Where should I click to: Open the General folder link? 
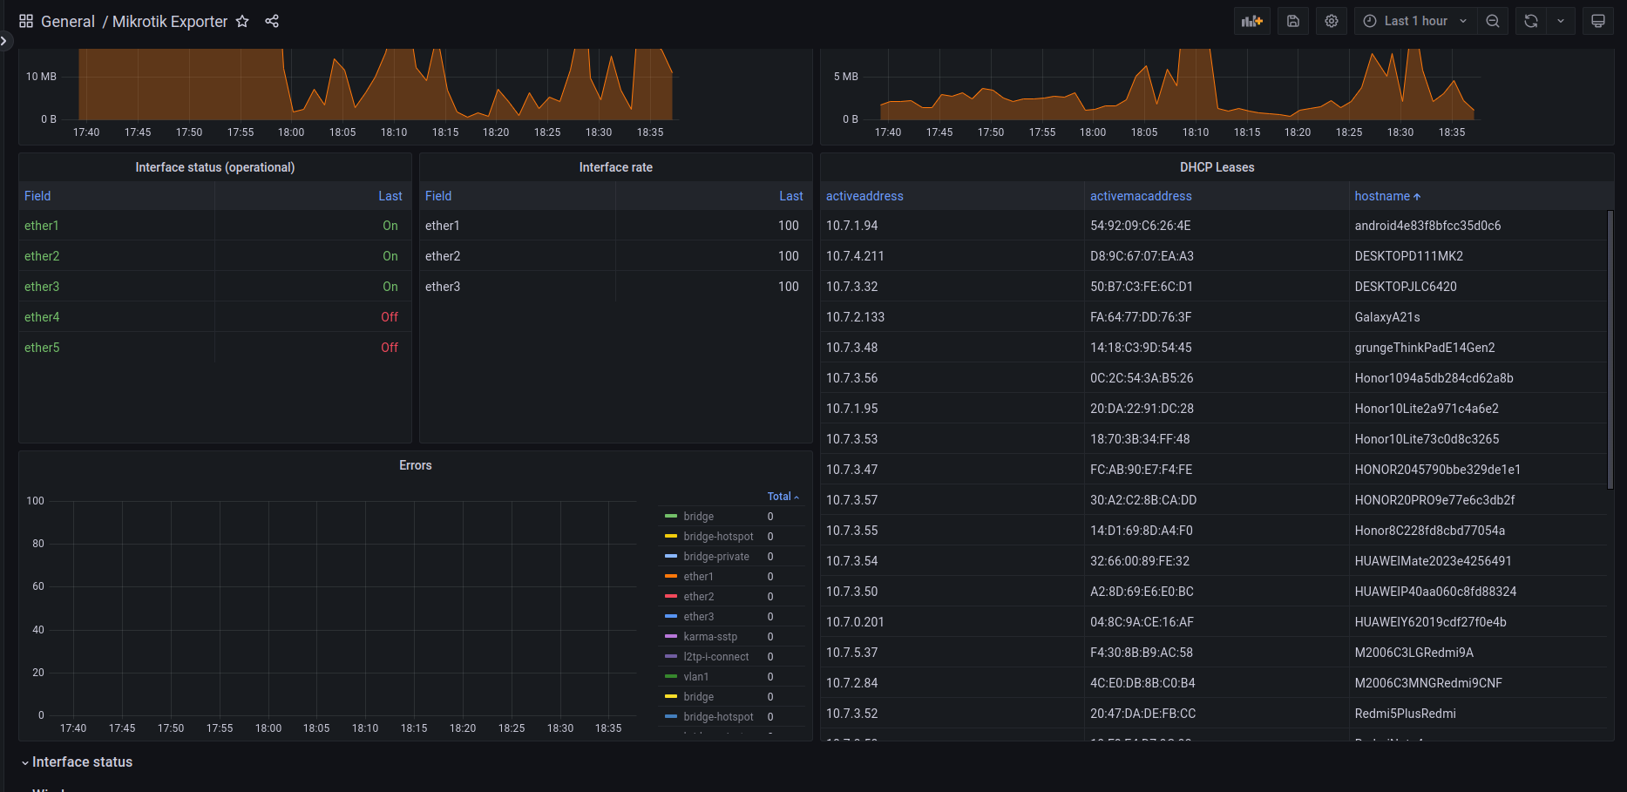(x=68, y=21)
